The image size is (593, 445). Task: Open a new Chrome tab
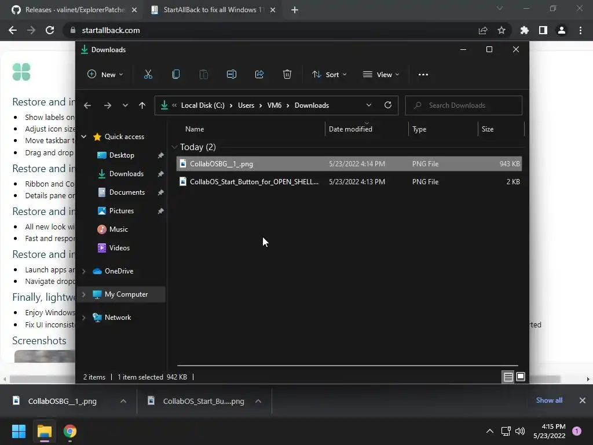tap(295, 10)
